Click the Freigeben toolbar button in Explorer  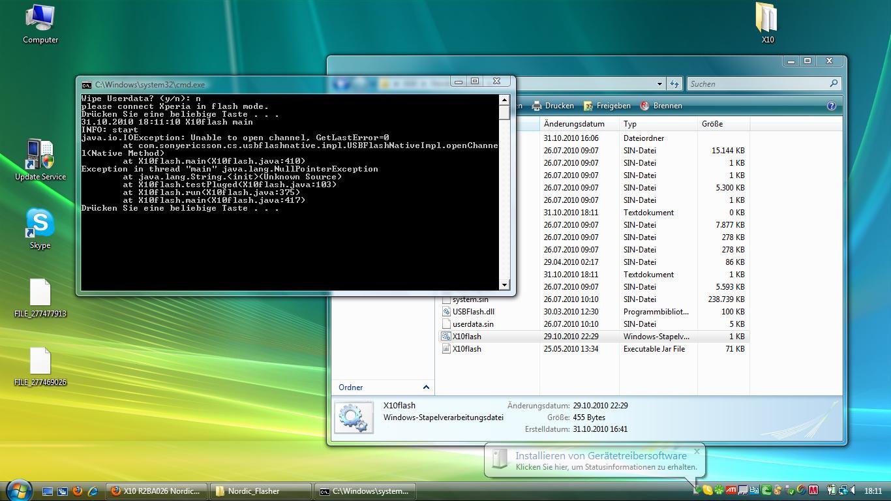607,106
